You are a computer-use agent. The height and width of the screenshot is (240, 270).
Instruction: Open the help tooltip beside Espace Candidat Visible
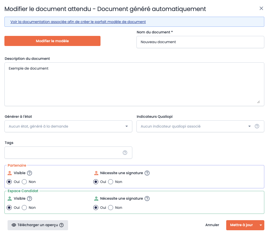(29, 198)
